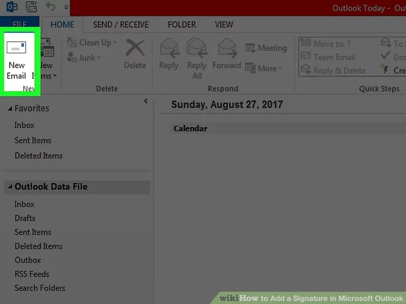
Task: Select the Move to: ? quick step
Action: (326, 43)
